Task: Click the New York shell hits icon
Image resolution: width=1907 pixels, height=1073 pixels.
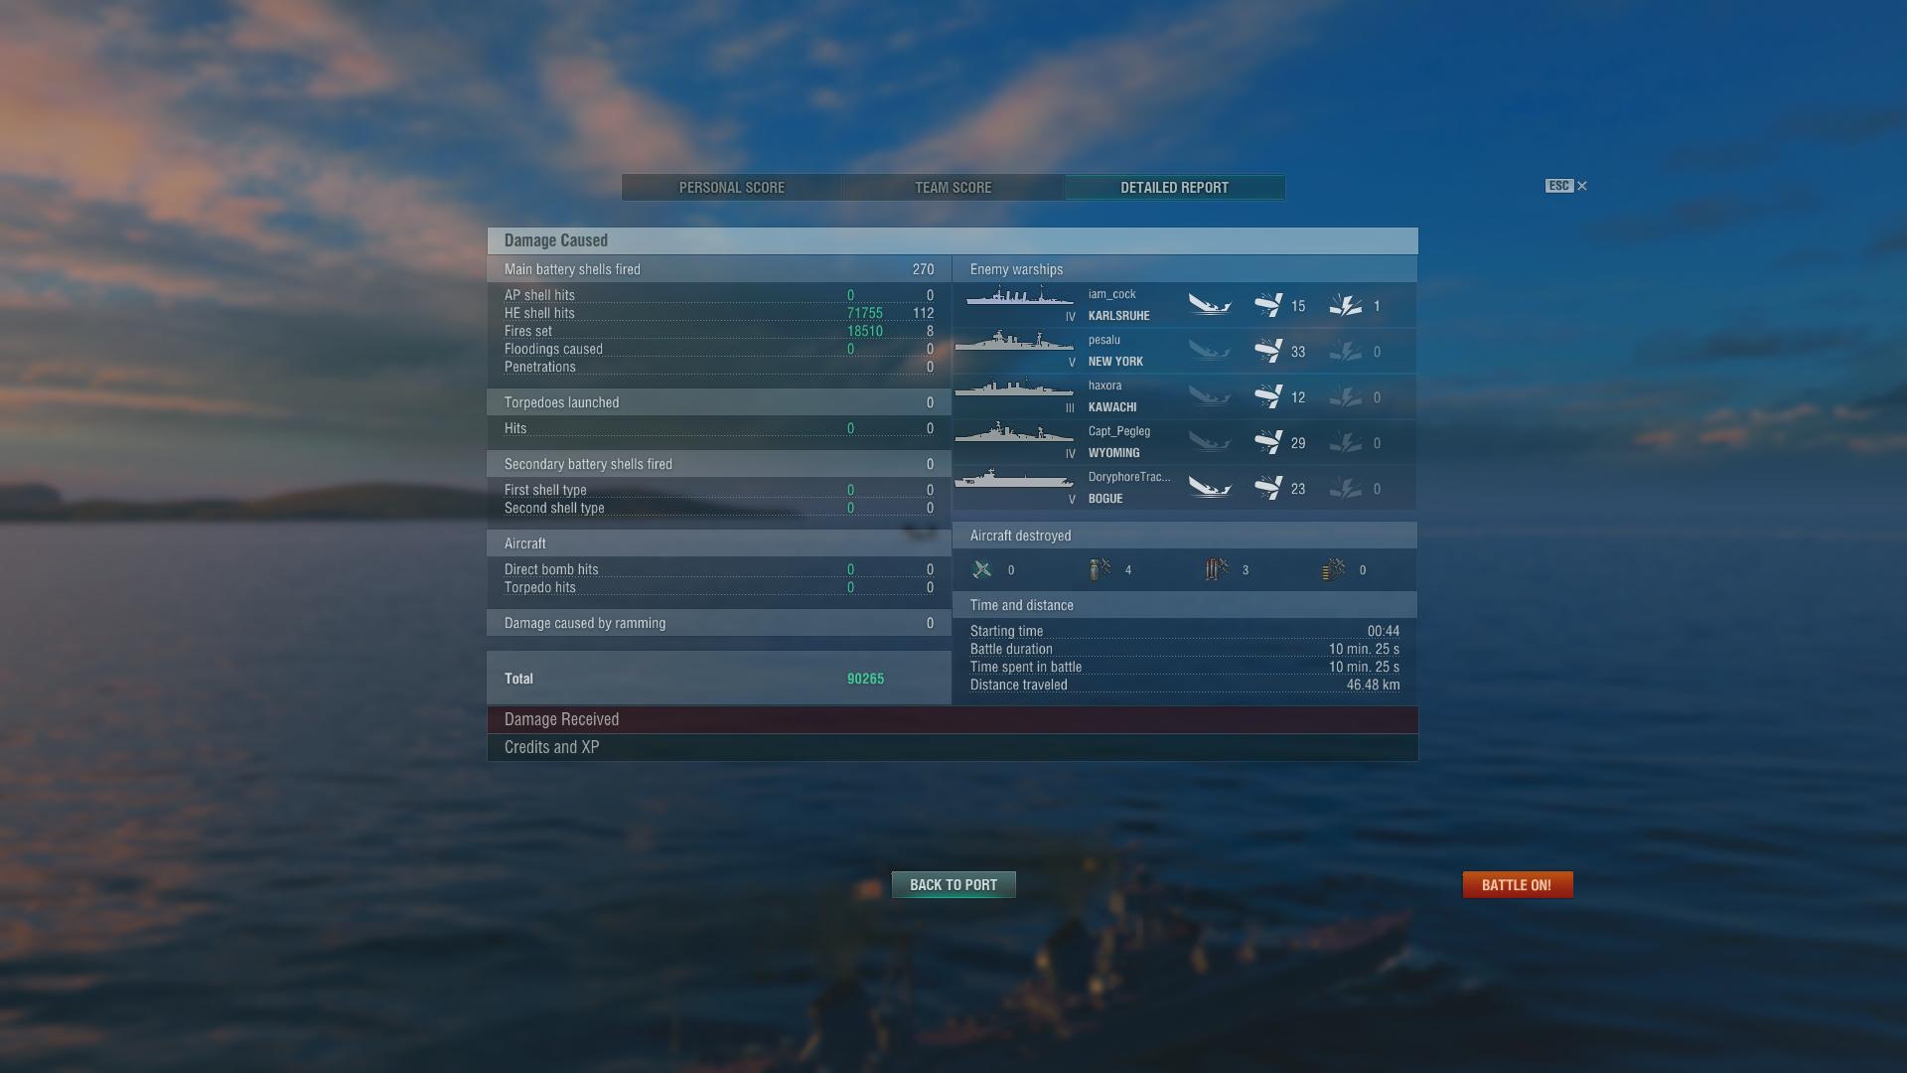Action: 1268,351
